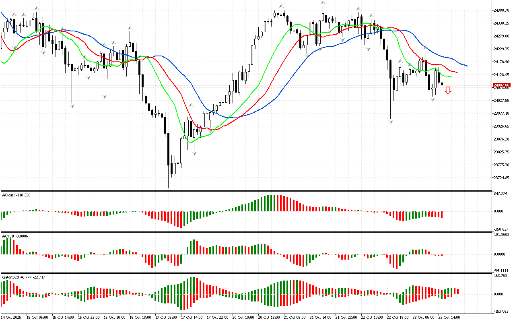Select the red Alligator teeth line's right end
This screenshot has height=322, width=515.
(x=457, y=72)
